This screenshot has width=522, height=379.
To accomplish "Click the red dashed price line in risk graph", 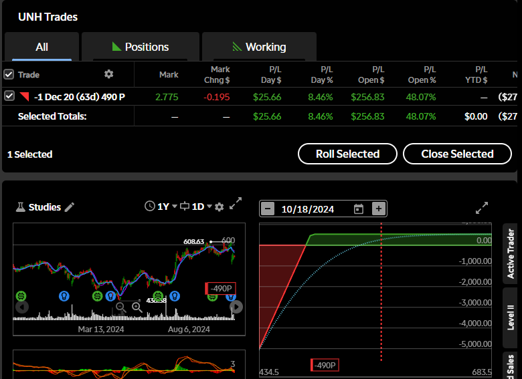I will tap(381, 293).
